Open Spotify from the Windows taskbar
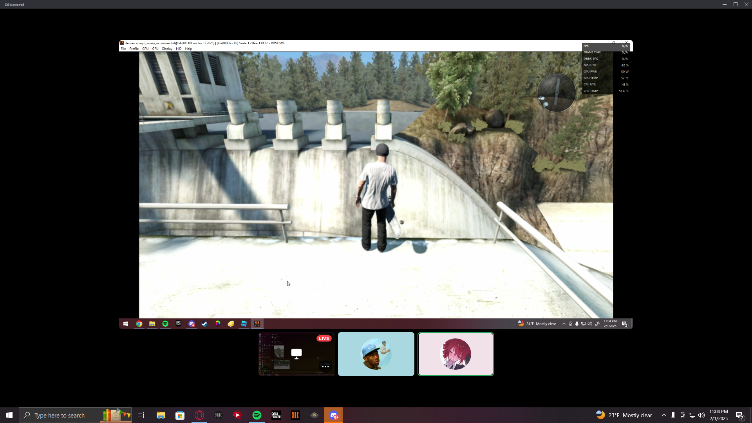 pos(257,415)
